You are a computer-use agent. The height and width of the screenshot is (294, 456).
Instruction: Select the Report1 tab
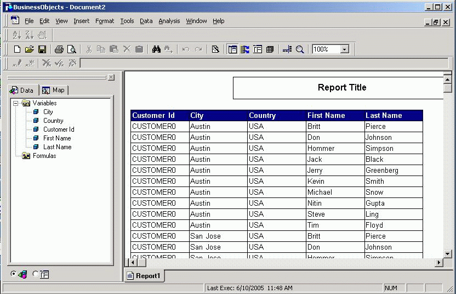pos(144,276)
